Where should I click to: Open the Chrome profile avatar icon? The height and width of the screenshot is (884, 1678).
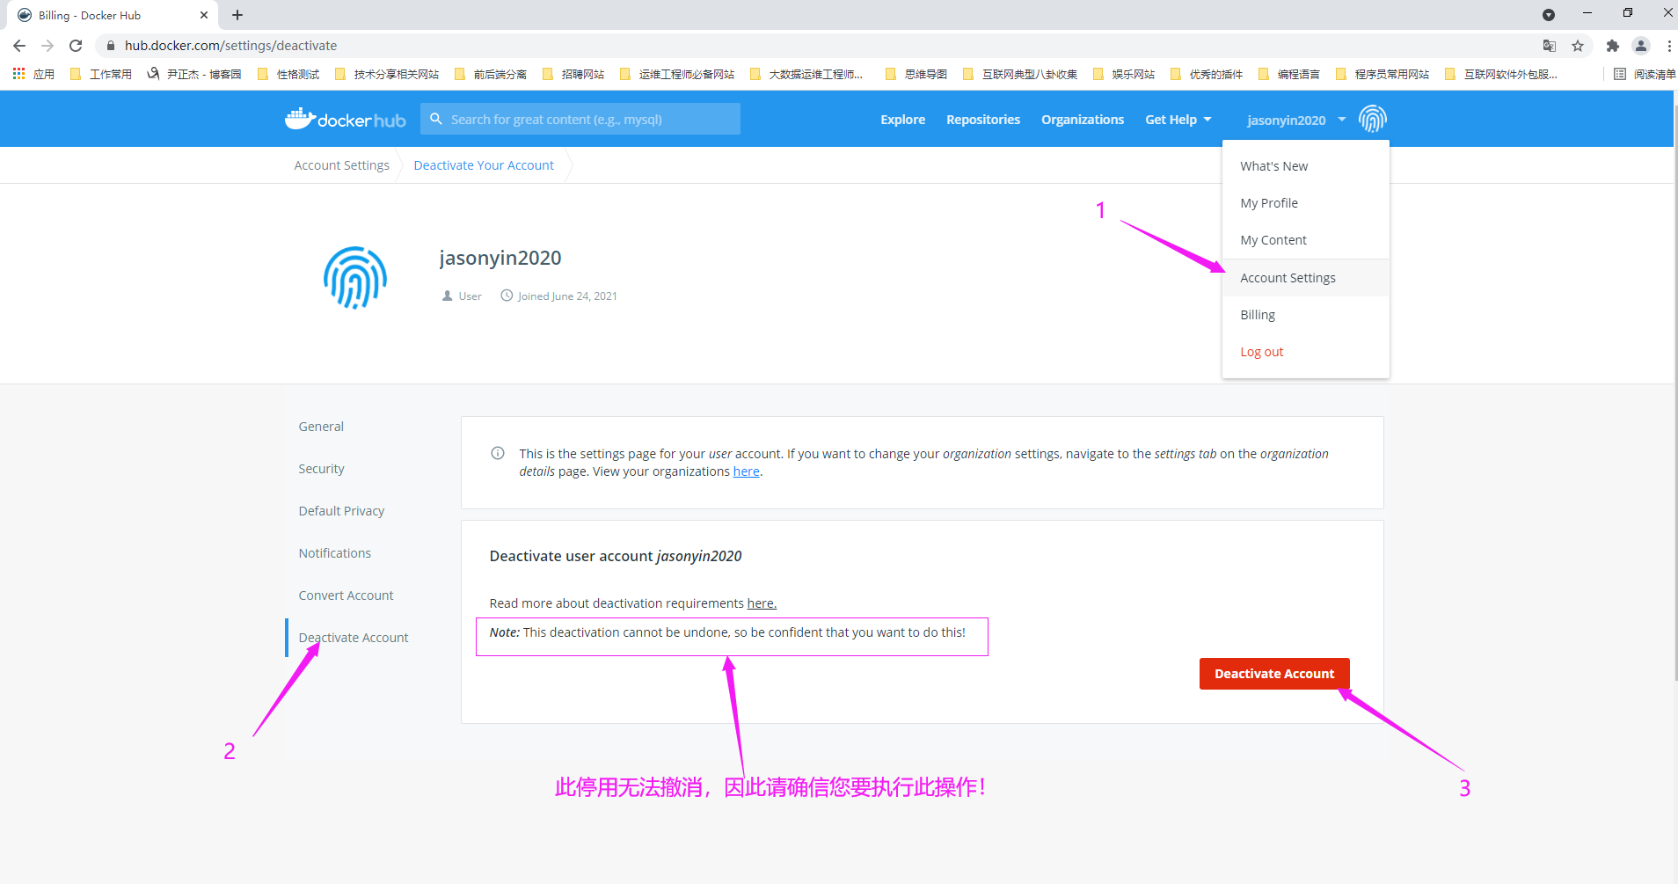1640,46
